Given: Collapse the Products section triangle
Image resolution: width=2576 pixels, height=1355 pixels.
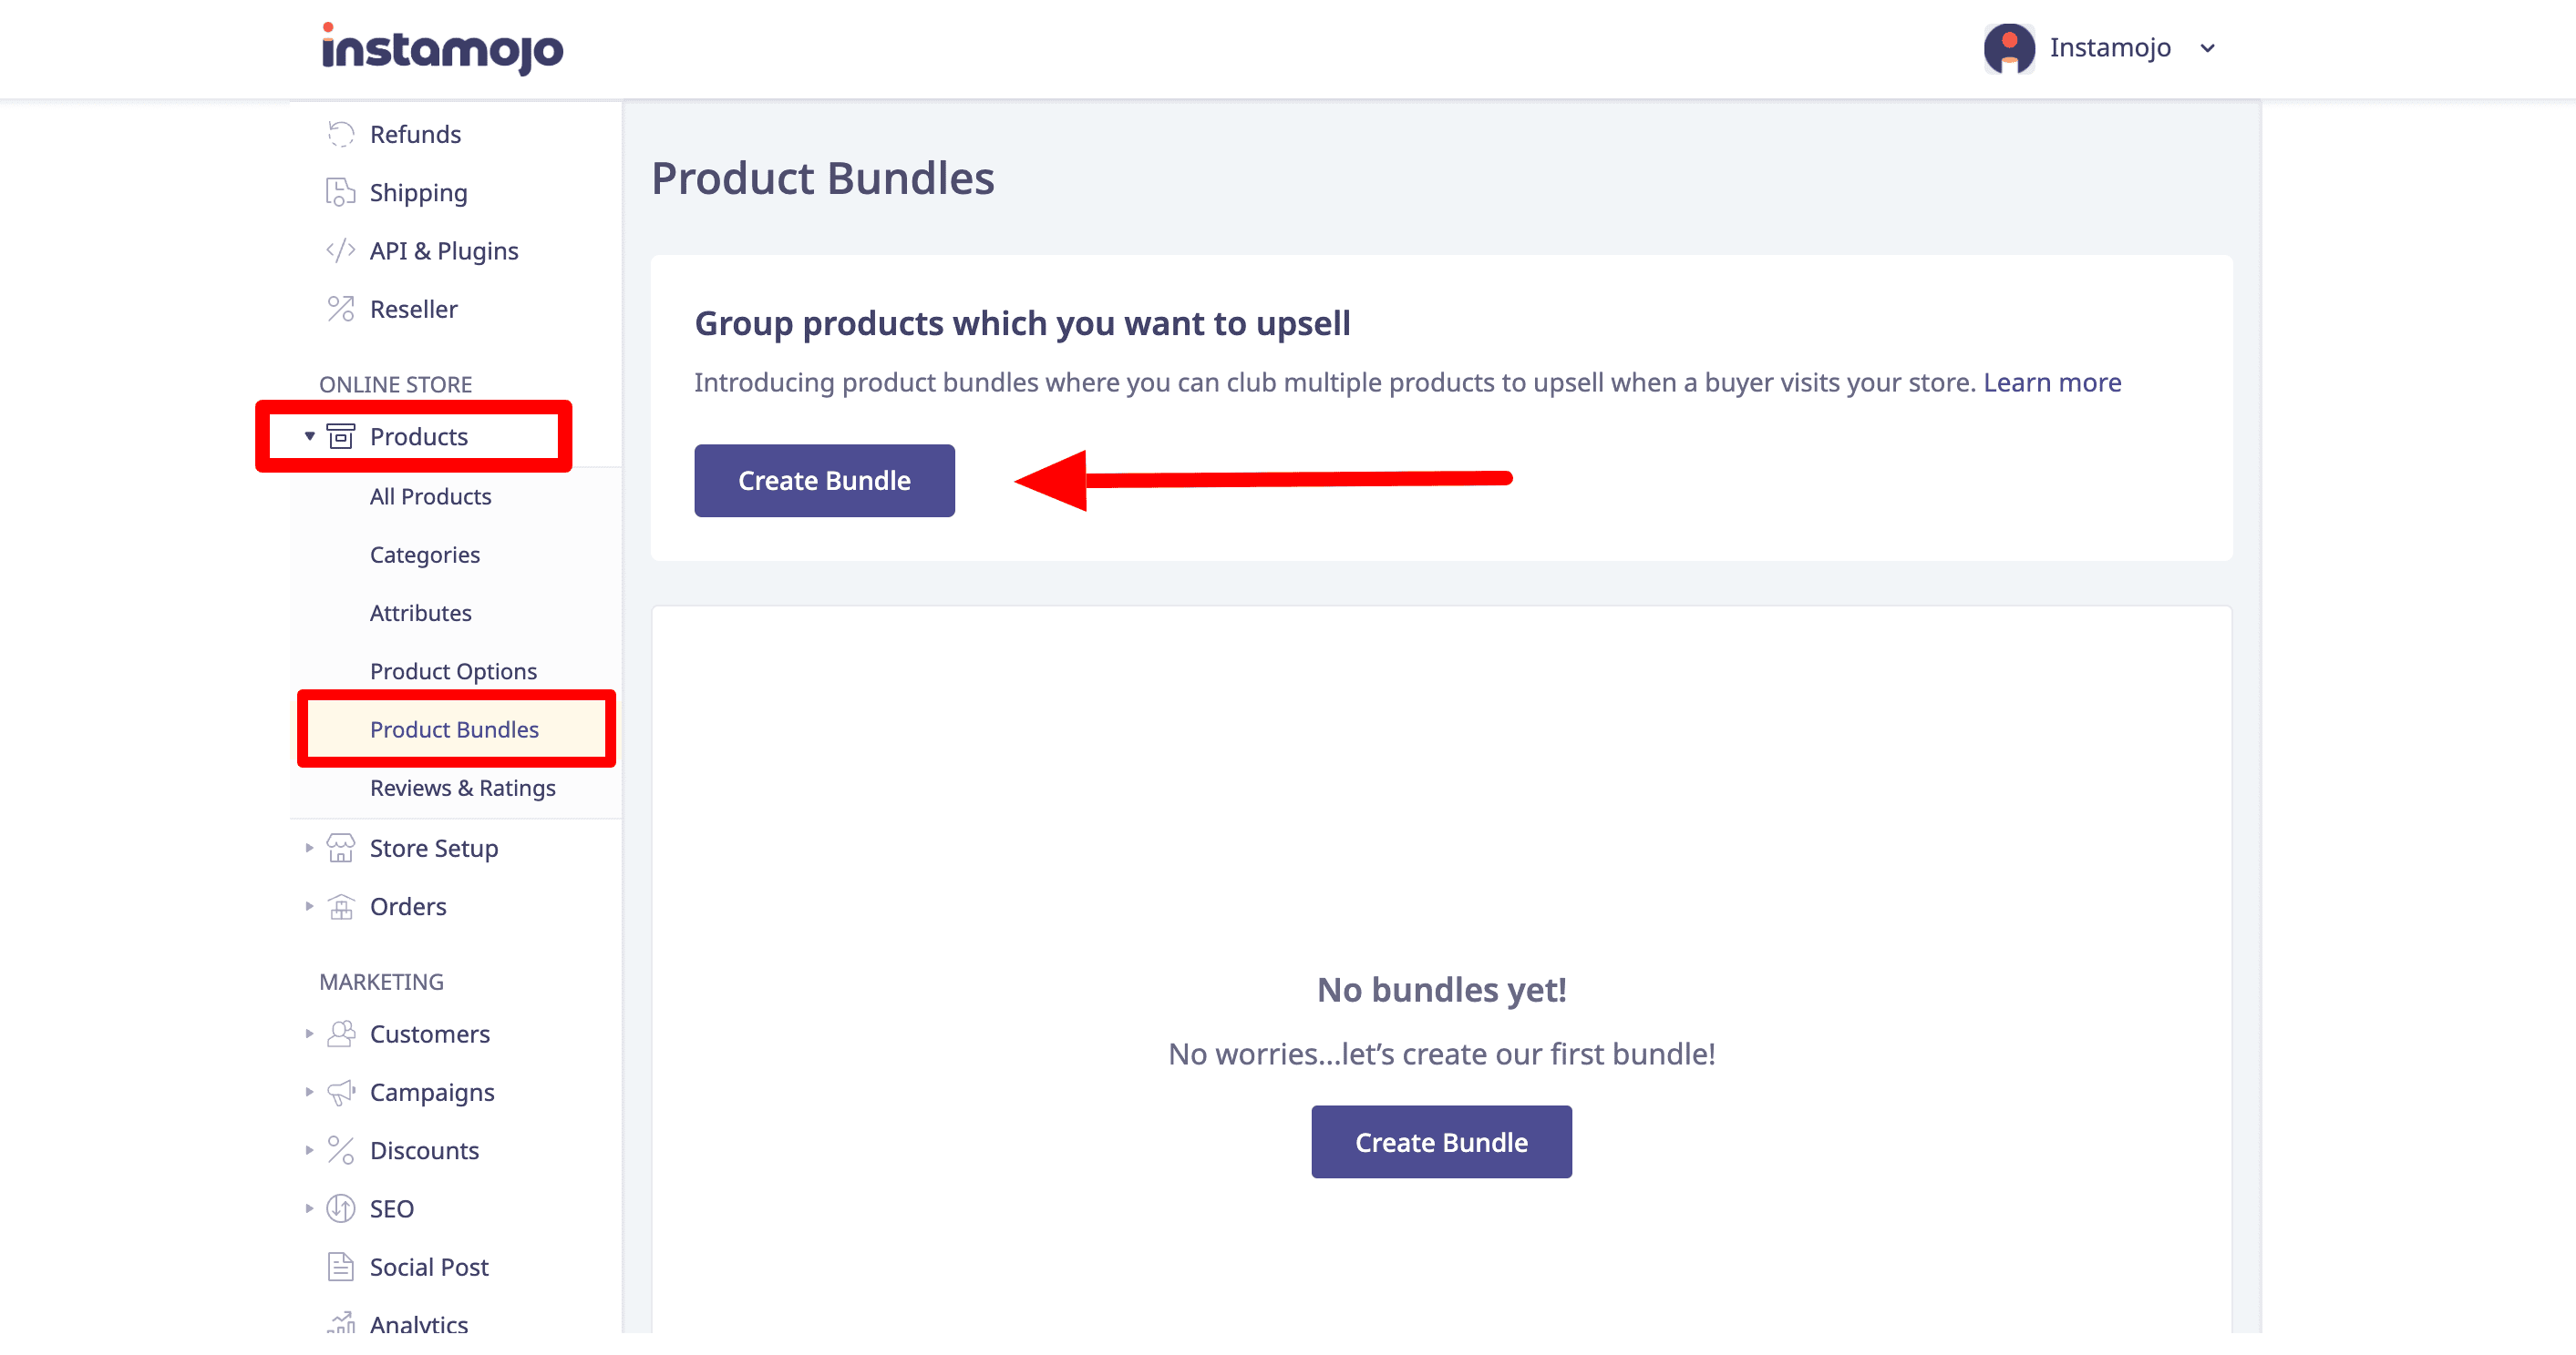Looking at the screenshot, I should click(x=308, y=435).
